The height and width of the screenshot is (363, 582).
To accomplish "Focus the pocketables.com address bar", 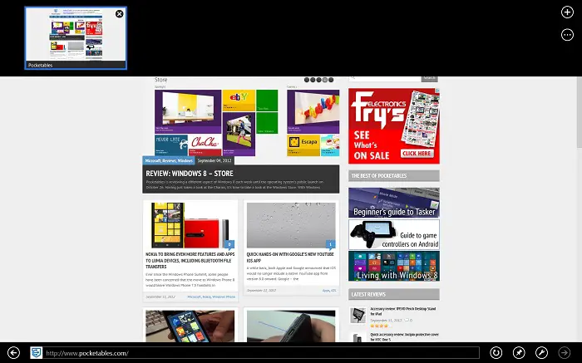I will 261,353.
